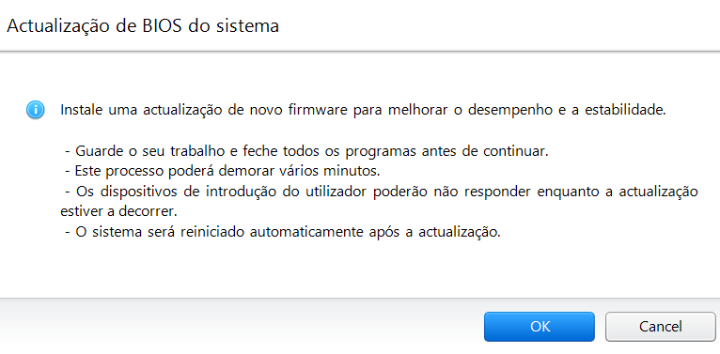Click the word 'enquanto' in the third bullet
This screenshot has width=720, height=354.
[x=568, y=192]
